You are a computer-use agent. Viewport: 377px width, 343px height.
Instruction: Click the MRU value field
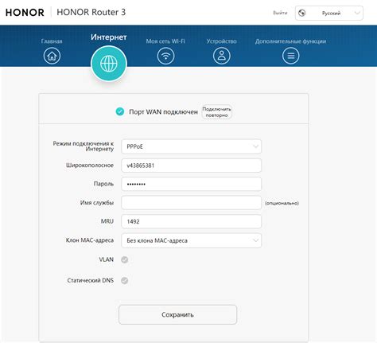tap(192, 221)
